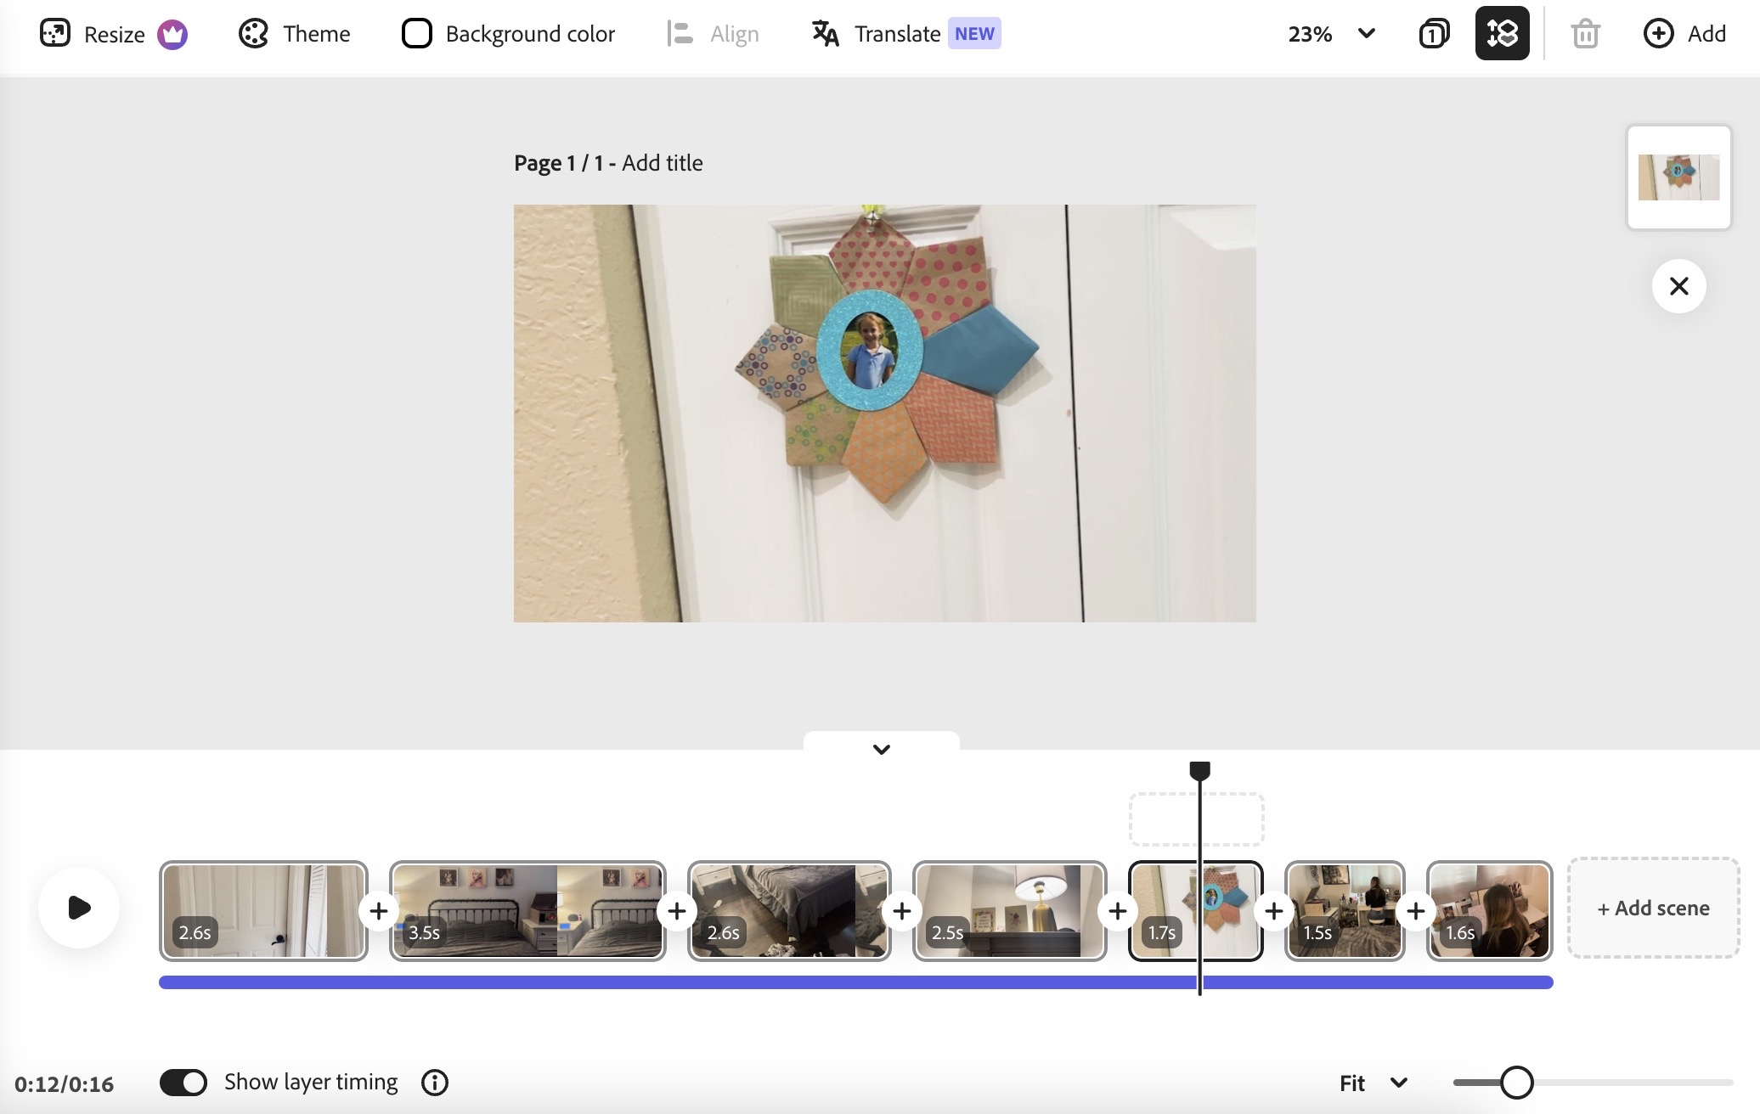Select the 2.6s door scene

(263, 911)
